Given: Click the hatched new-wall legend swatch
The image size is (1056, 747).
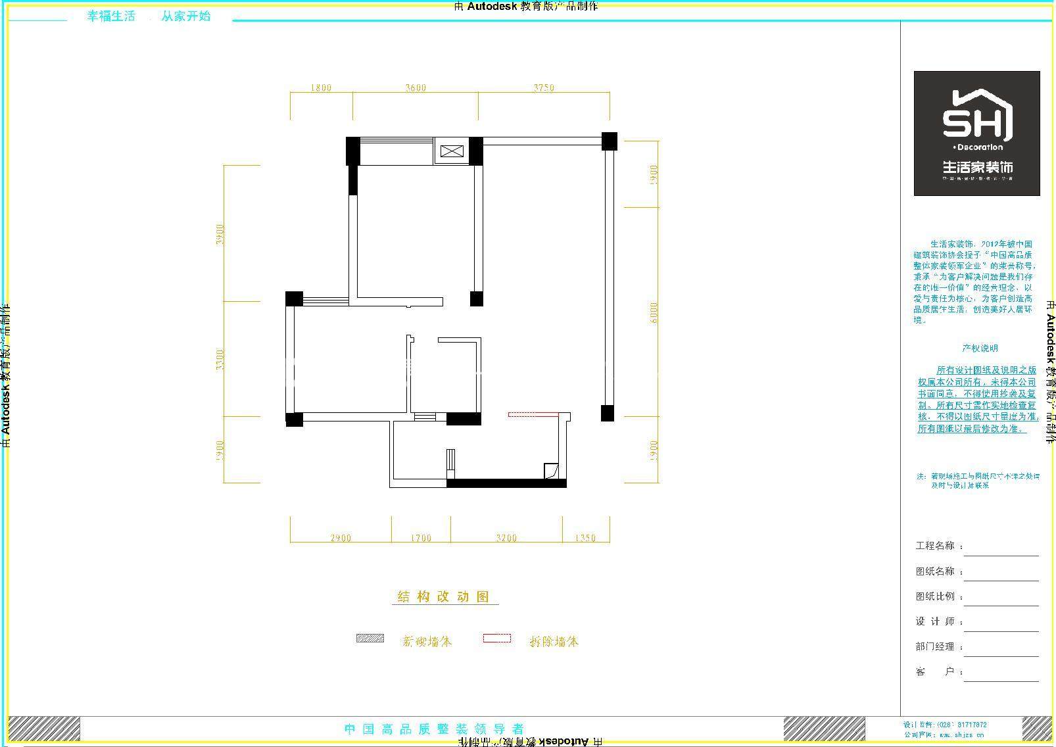Looking at the screenshot, I should [370, 638].
